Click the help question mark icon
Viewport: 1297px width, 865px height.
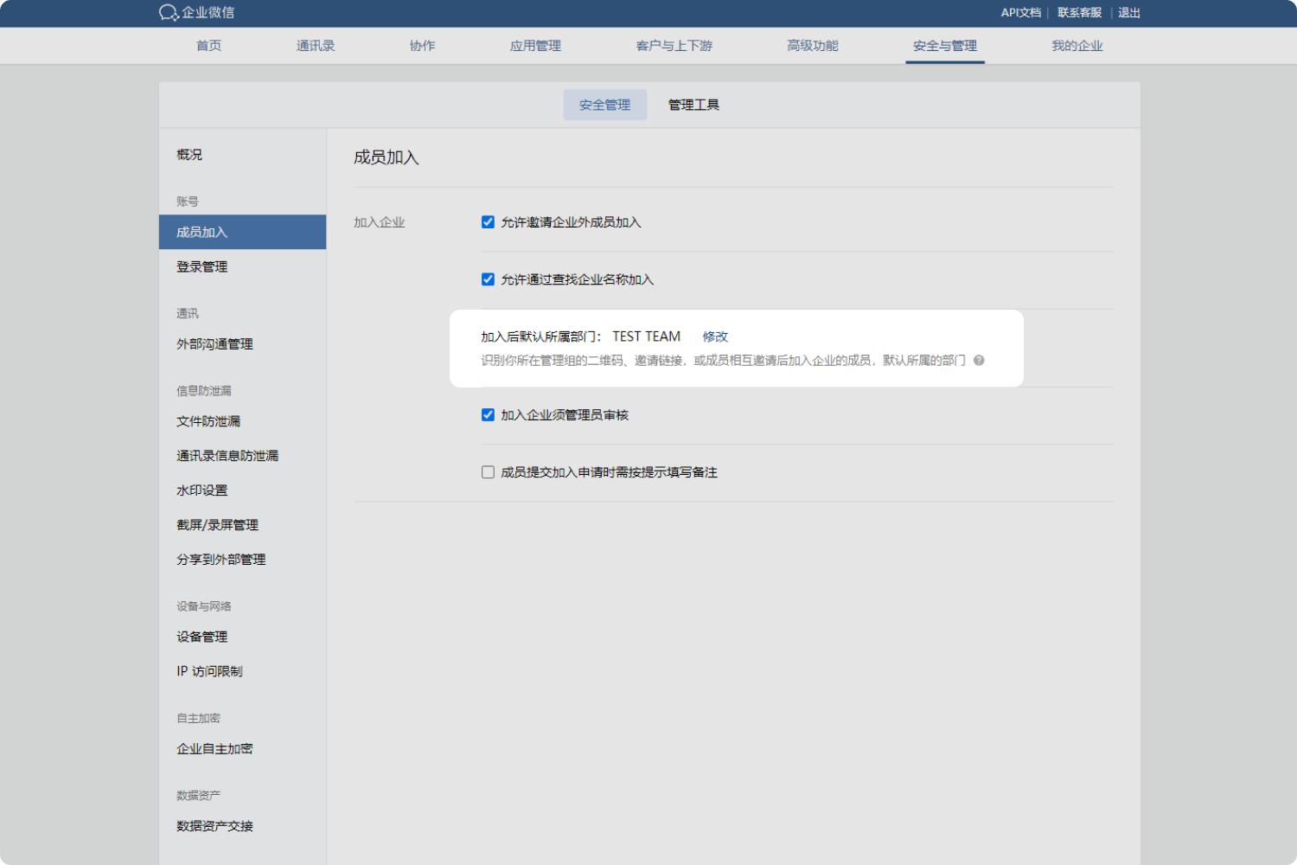pos(979,361)
